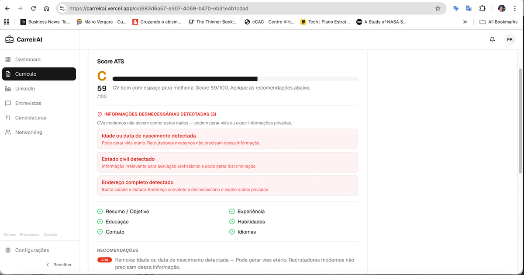Image resolution: width=524 pixels, height=275 pixels.
Task: Bookmark this page with the star icon
Action: [438, 8]
